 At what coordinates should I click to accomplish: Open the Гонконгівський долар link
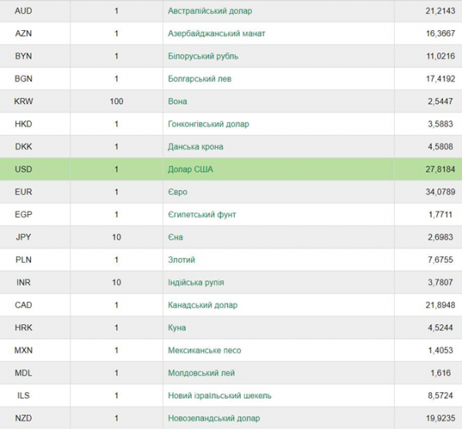[209, 124]
